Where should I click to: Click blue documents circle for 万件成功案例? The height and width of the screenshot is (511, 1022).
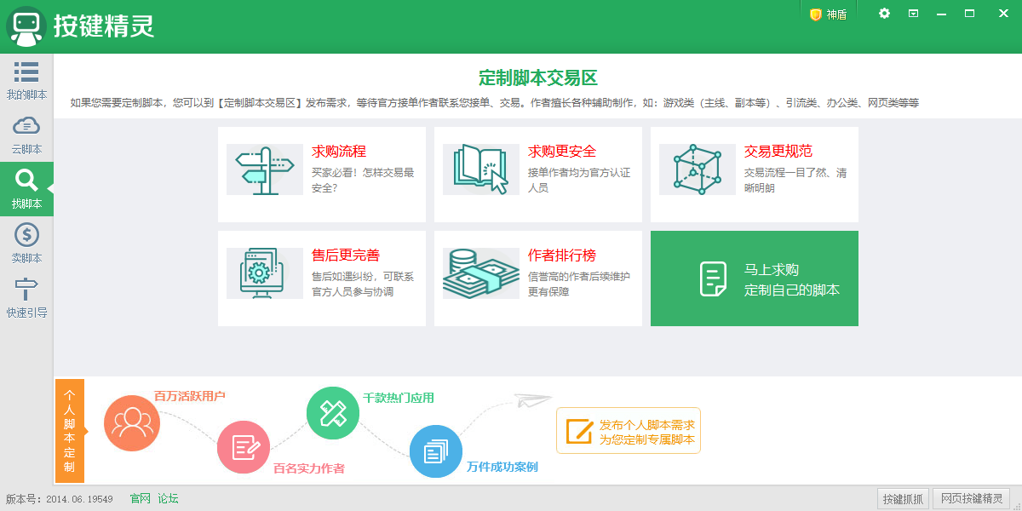pyautogui.click(x=436, y=451)
